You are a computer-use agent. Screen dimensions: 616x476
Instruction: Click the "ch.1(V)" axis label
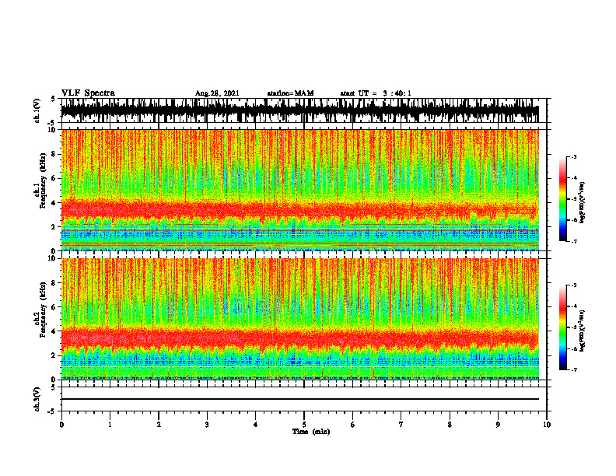click(37, 110)
